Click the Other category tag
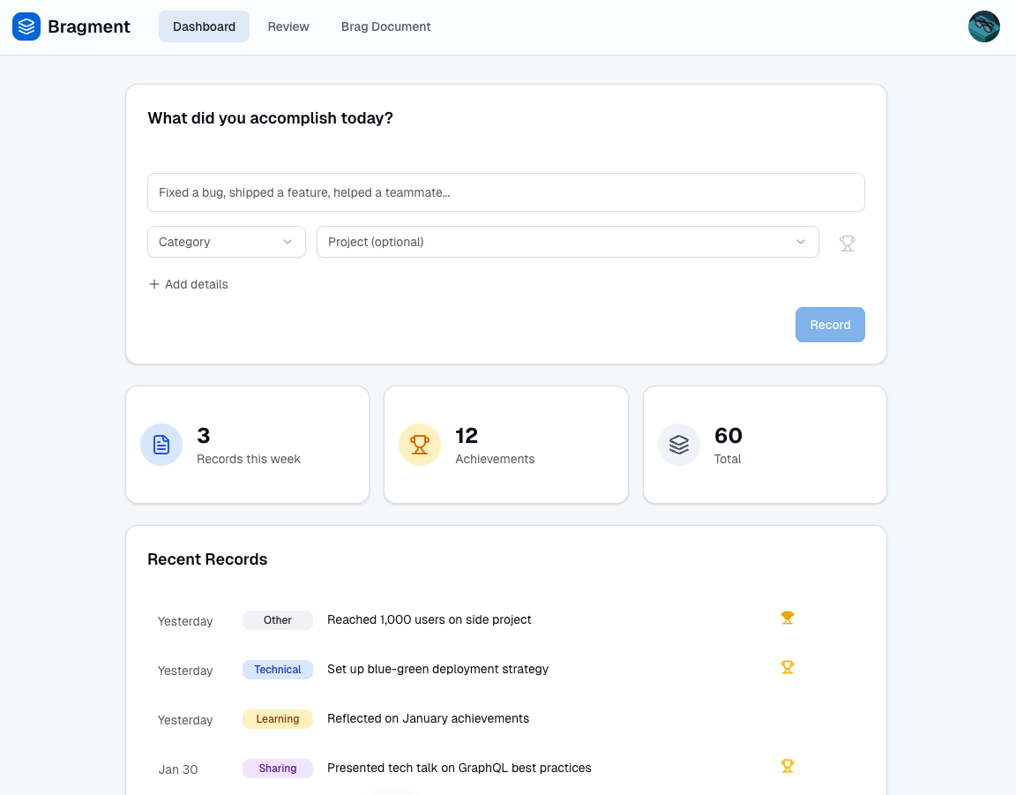Image resolution: width=1016 pixels, height=795 pixels. 277,620
